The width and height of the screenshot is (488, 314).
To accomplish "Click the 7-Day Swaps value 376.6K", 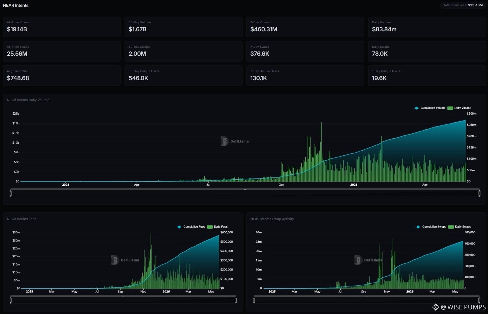I will click(x=260, y=54).
